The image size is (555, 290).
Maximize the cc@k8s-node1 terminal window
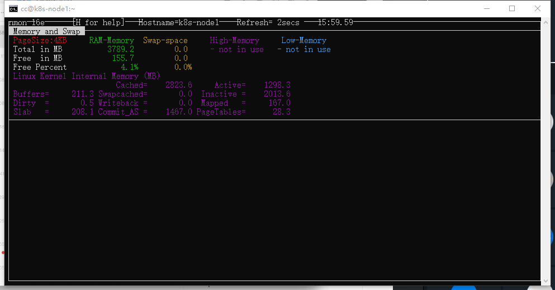click(512, 8)
